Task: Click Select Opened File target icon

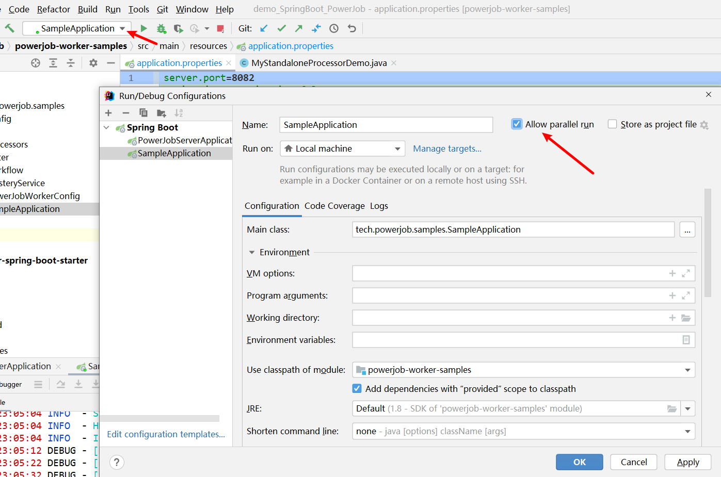Action: click(x=36, y=63)
